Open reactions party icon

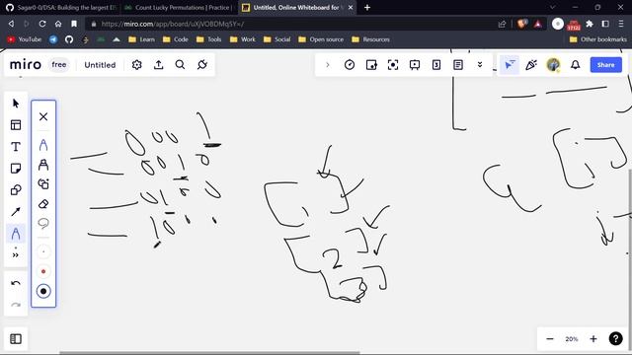531,65
